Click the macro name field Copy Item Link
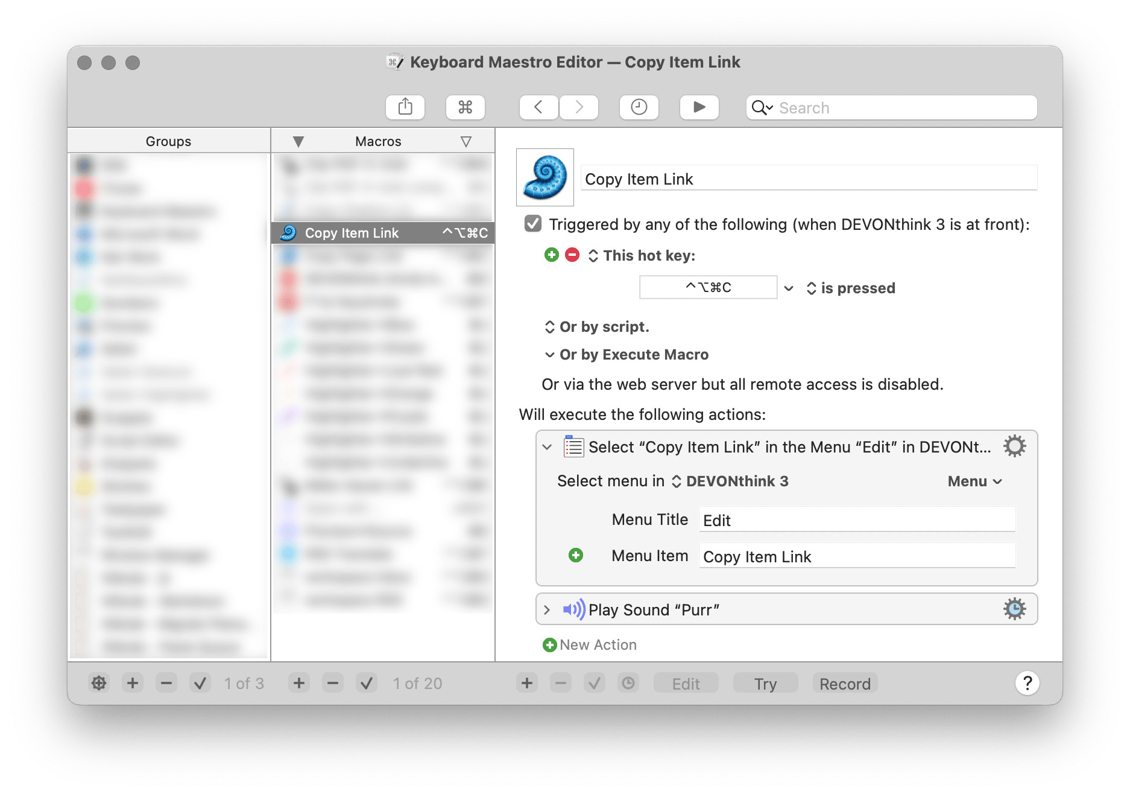The width and height of the screenshot is (1130, 794). tap(809, 179)
